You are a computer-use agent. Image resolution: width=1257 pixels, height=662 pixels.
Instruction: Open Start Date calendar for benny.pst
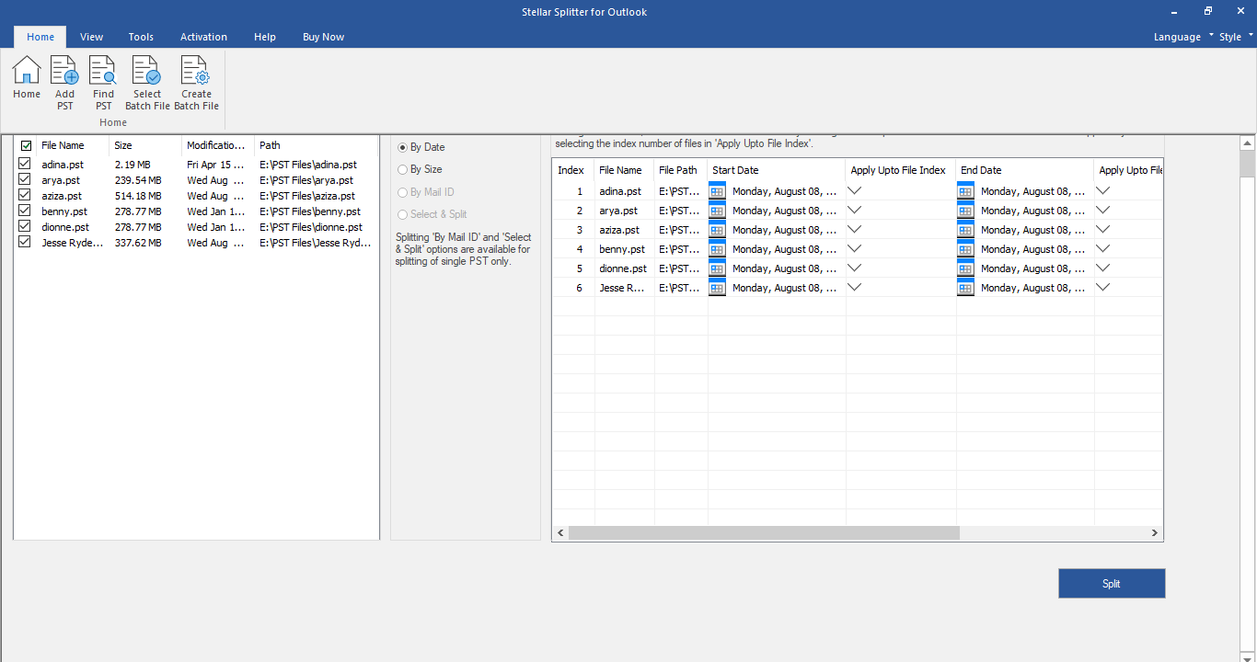point(718,249)
